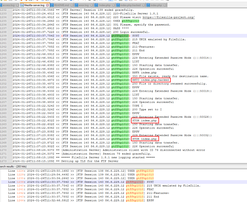
Task: Click 'RNTO index.php.hacked' command text
Action: coord(151,80)
